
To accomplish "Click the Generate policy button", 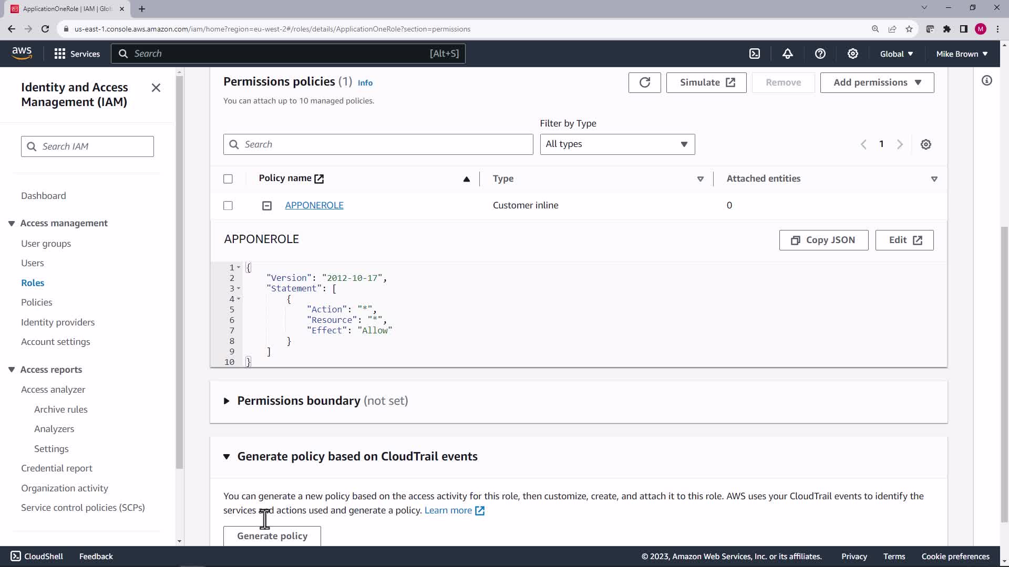I will coord(272,536).
